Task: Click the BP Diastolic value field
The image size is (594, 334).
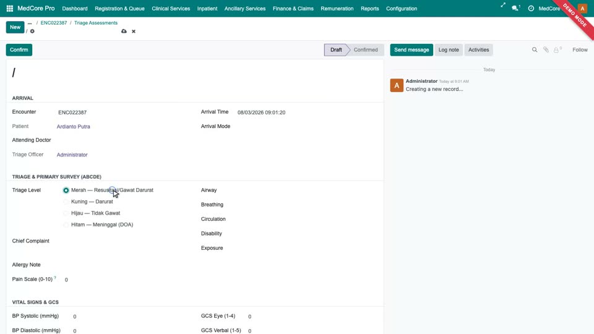Action: (x=129, y=330)
